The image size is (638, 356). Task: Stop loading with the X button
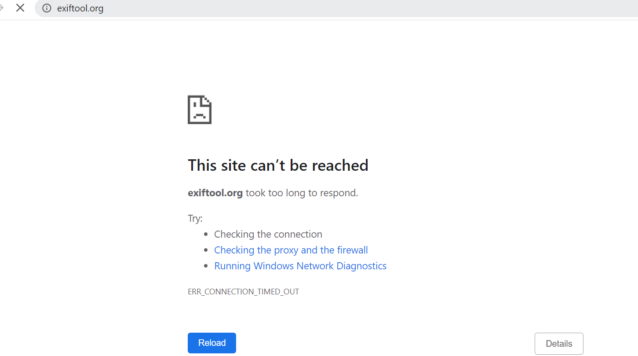tap(20, 7)
